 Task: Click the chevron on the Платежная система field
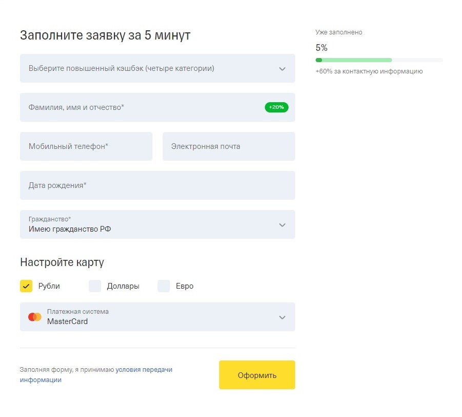coord(282,317)
